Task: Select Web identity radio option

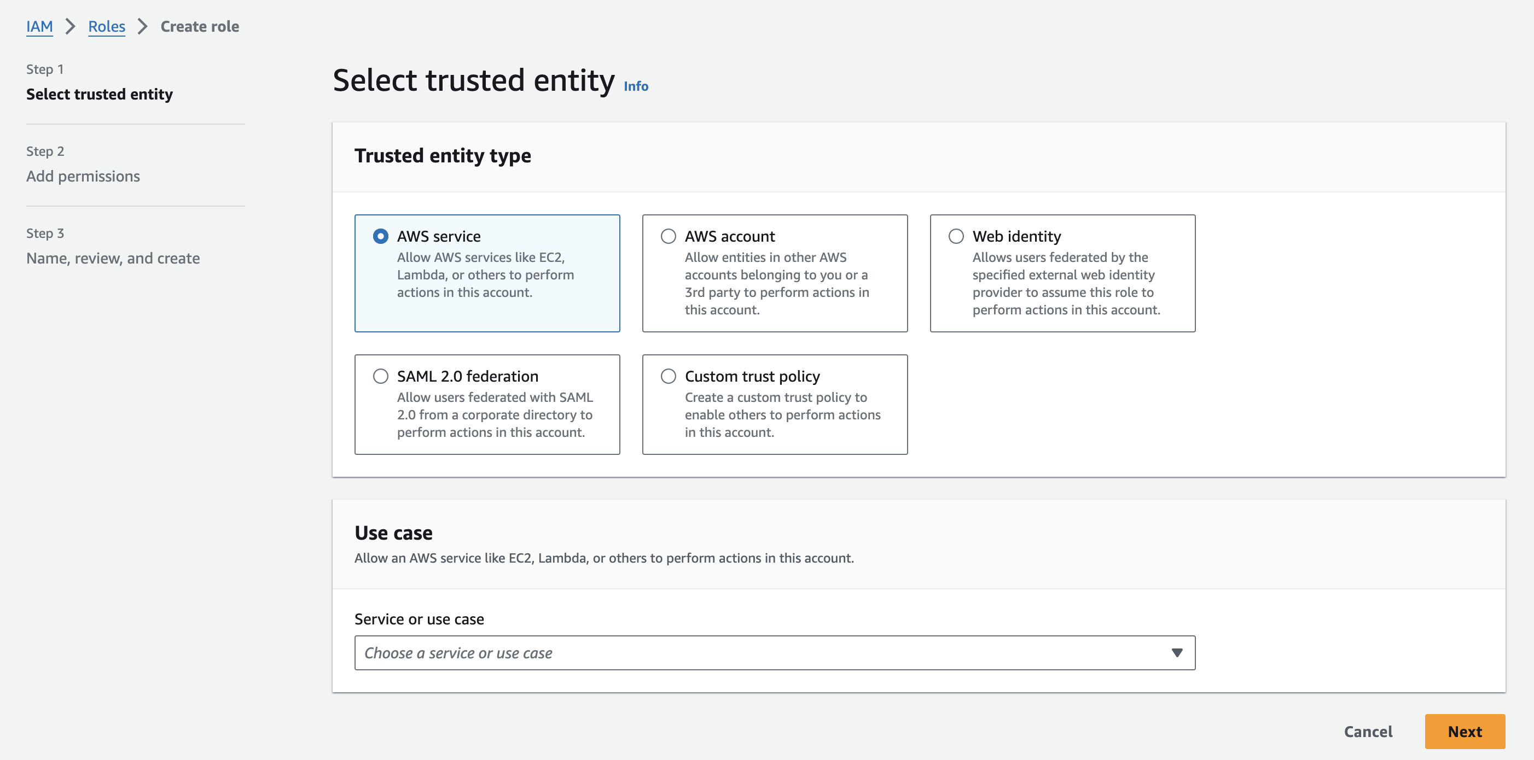Action: tap(956, 236)
